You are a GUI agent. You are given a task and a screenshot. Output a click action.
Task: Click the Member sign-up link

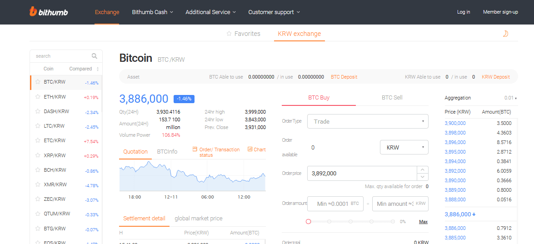tap(501, 12)
